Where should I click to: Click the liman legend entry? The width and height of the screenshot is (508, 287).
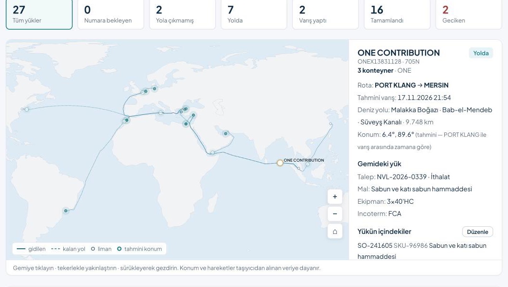101,249
